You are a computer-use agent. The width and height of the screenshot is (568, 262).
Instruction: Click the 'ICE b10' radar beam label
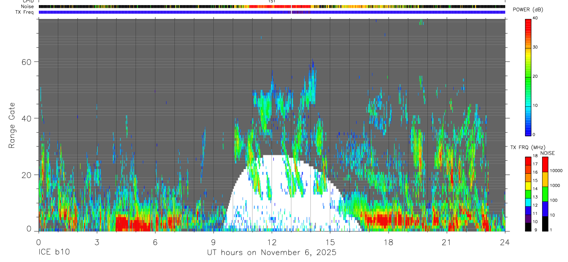[x=54, y=252]
